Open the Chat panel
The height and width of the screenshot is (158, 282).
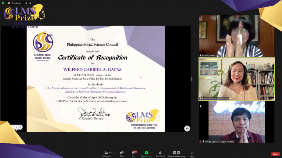tap(133, 154)
